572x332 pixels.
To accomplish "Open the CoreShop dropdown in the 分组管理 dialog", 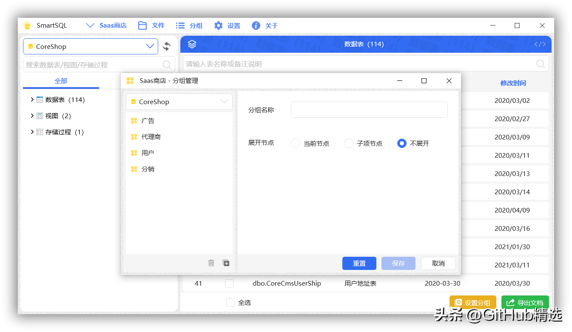I will click(179, 102).
